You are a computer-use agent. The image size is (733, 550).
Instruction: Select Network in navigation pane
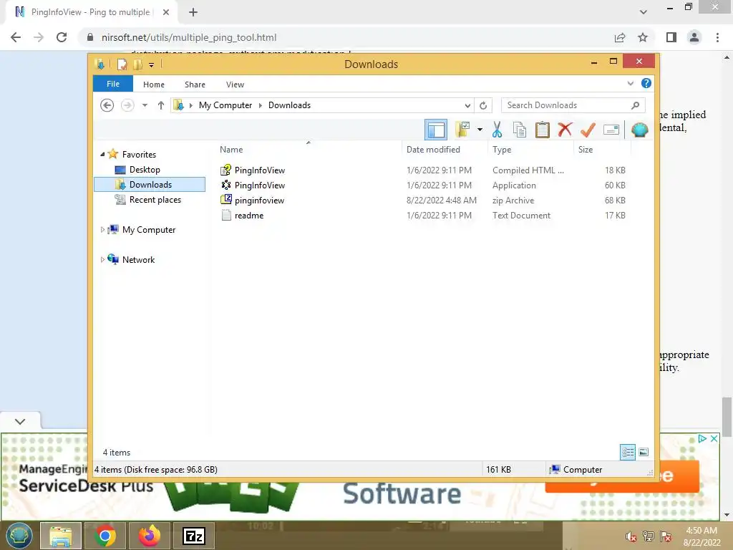pyautogui.click(x=138, y=259)
